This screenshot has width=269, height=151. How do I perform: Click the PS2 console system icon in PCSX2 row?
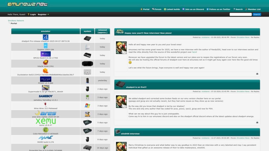coord(87,80)
